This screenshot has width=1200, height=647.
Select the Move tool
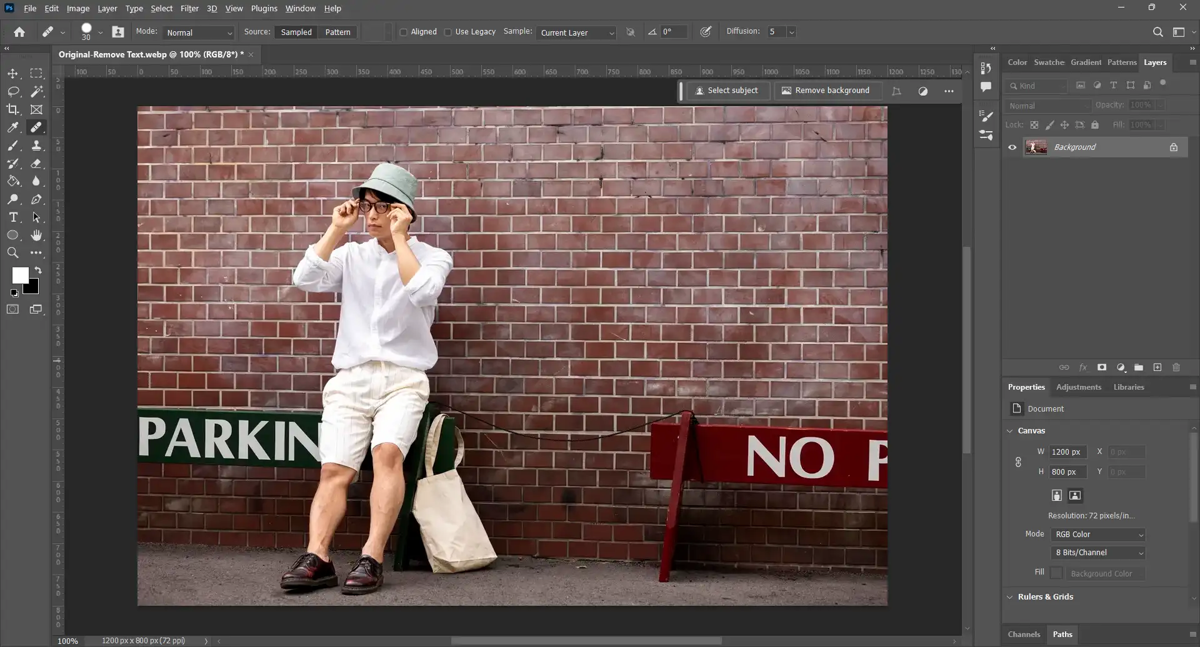click(x=12, y=74)
